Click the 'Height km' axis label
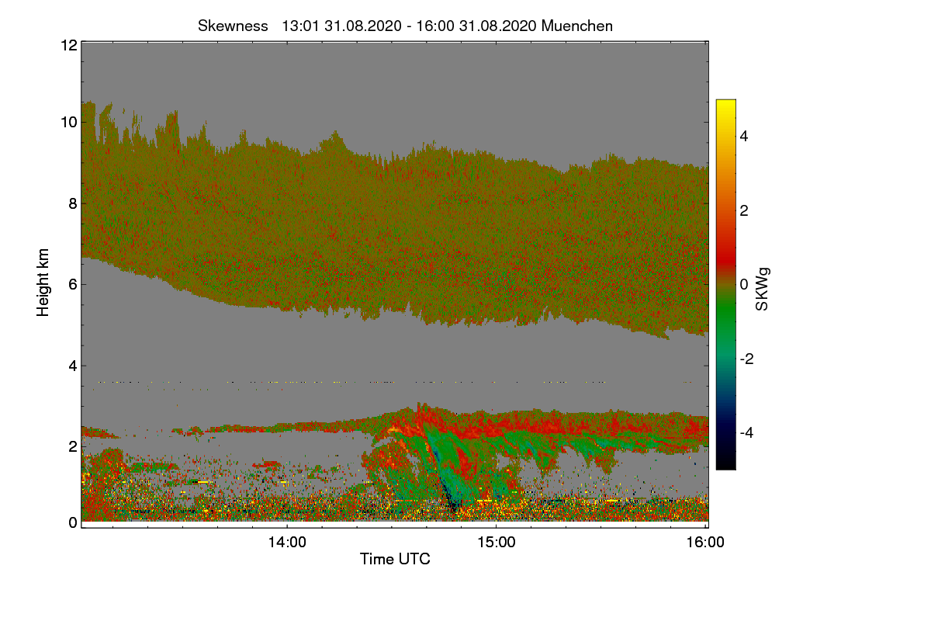 pos(43,282)
